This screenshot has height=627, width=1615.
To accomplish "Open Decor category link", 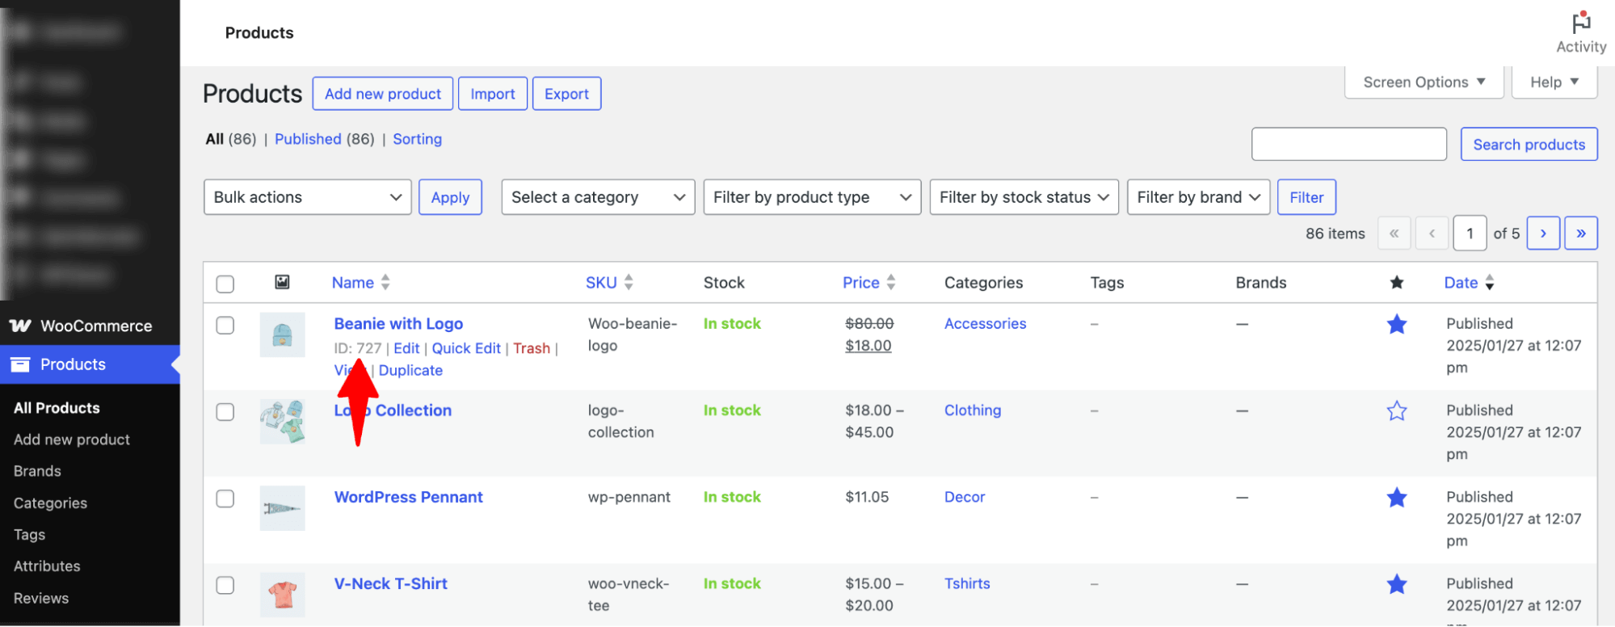I will 965,497.
